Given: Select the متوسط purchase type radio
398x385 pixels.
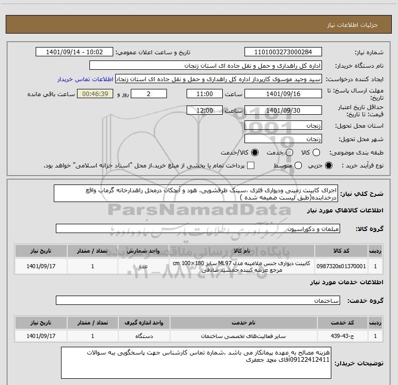Looking at the screenshot, I should pos(298,166).
